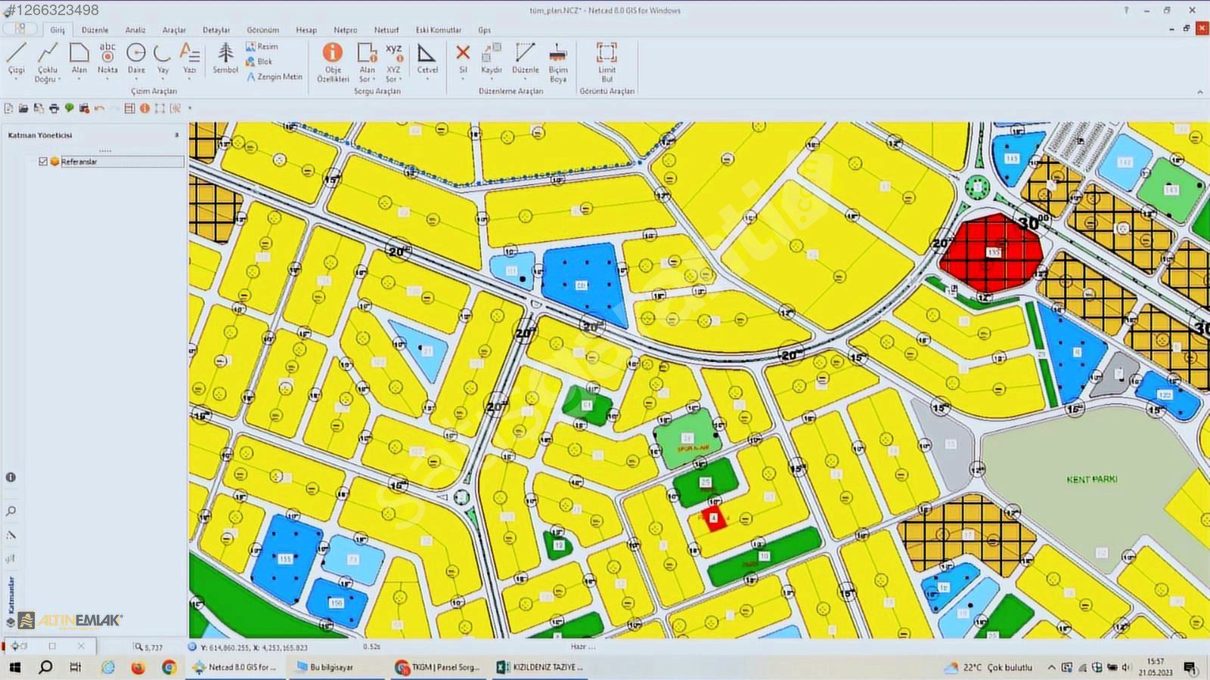Viewport: 1210px width, 680px height.
Task: Choose the Biçim Boya format painter
Action: pyautogui.click(x=558, y=62)
